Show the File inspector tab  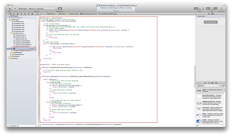coord(209,14)
